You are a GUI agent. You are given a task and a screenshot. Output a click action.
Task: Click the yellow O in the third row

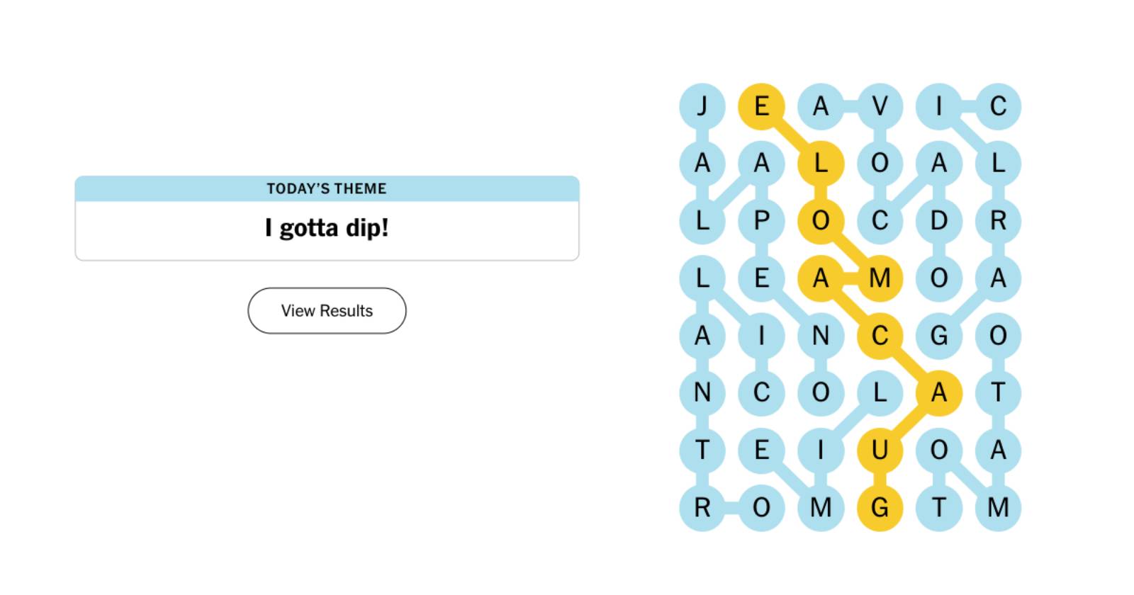(822, 222)
